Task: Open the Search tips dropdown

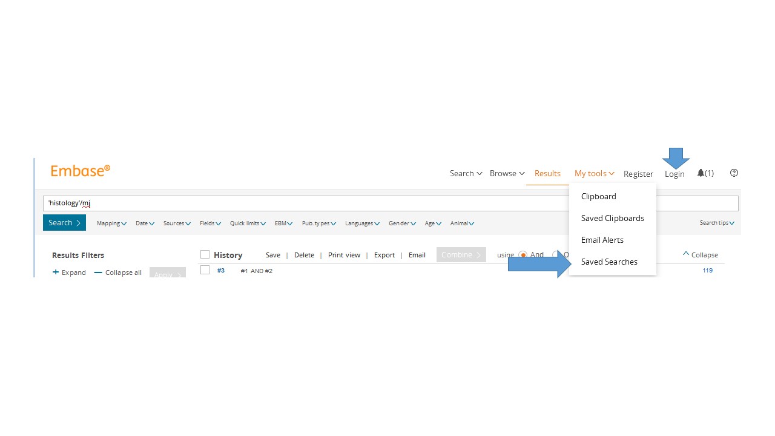Action: (x=716, y=223)
